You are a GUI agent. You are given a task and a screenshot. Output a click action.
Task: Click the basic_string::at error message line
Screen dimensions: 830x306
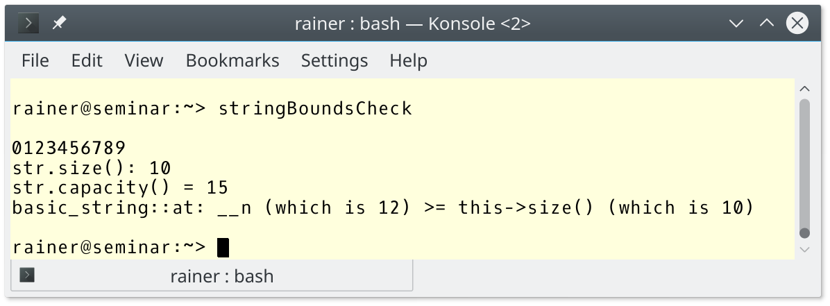tap(382, 207)
